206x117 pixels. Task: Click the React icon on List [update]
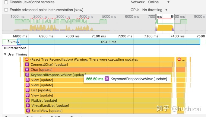coord(27,90)
